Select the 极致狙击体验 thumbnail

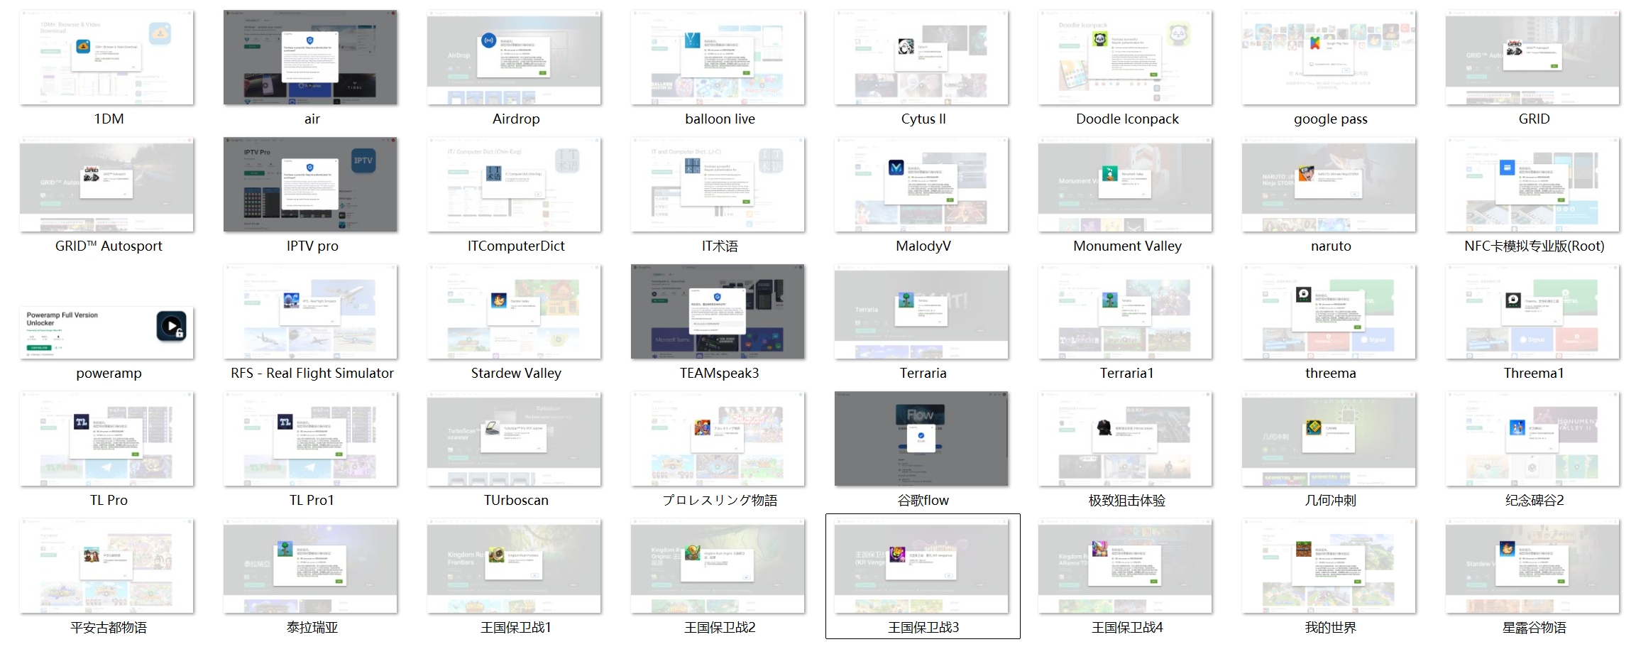(x=1125, y=439)
